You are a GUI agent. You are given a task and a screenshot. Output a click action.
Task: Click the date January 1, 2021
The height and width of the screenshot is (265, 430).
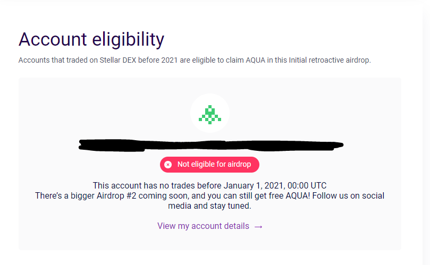tap(254, 185)
